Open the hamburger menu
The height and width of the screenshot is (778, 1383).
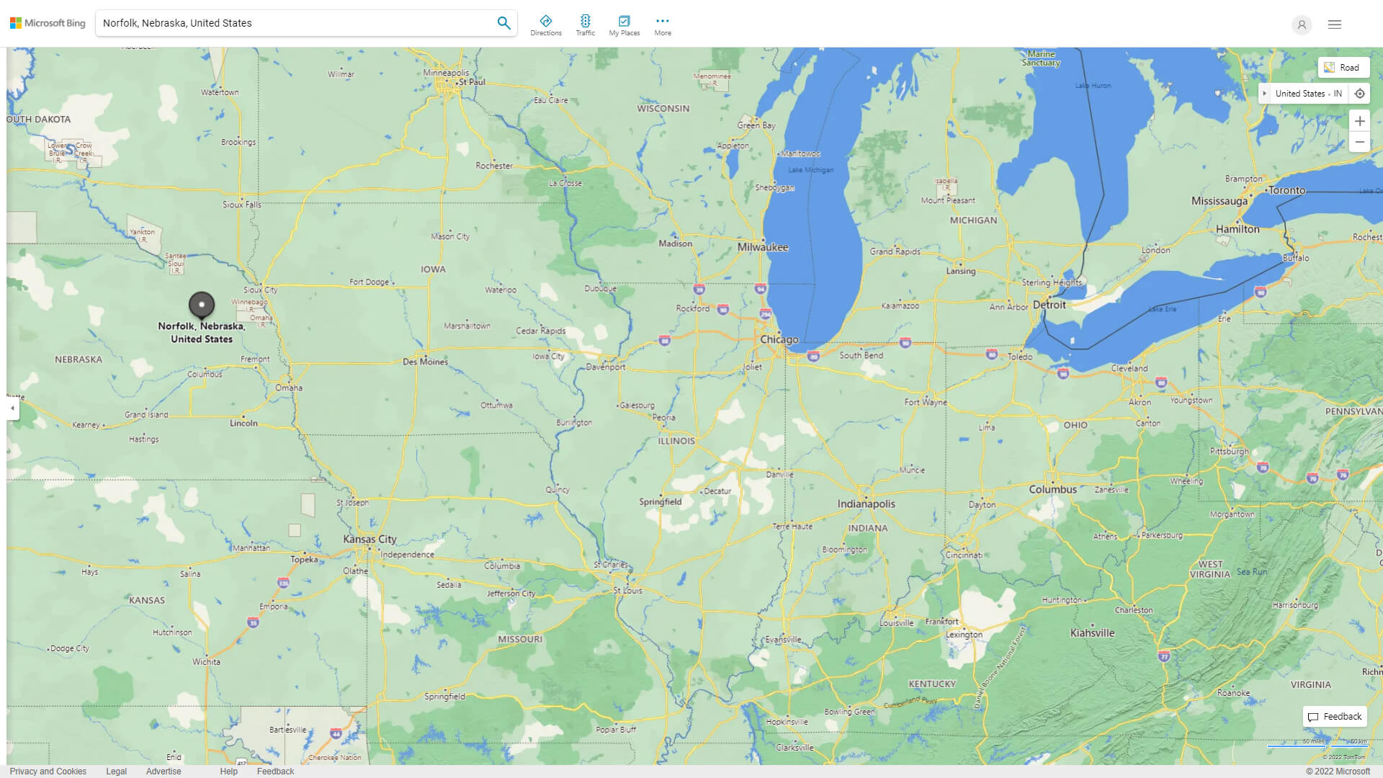tap(1334, 24)
